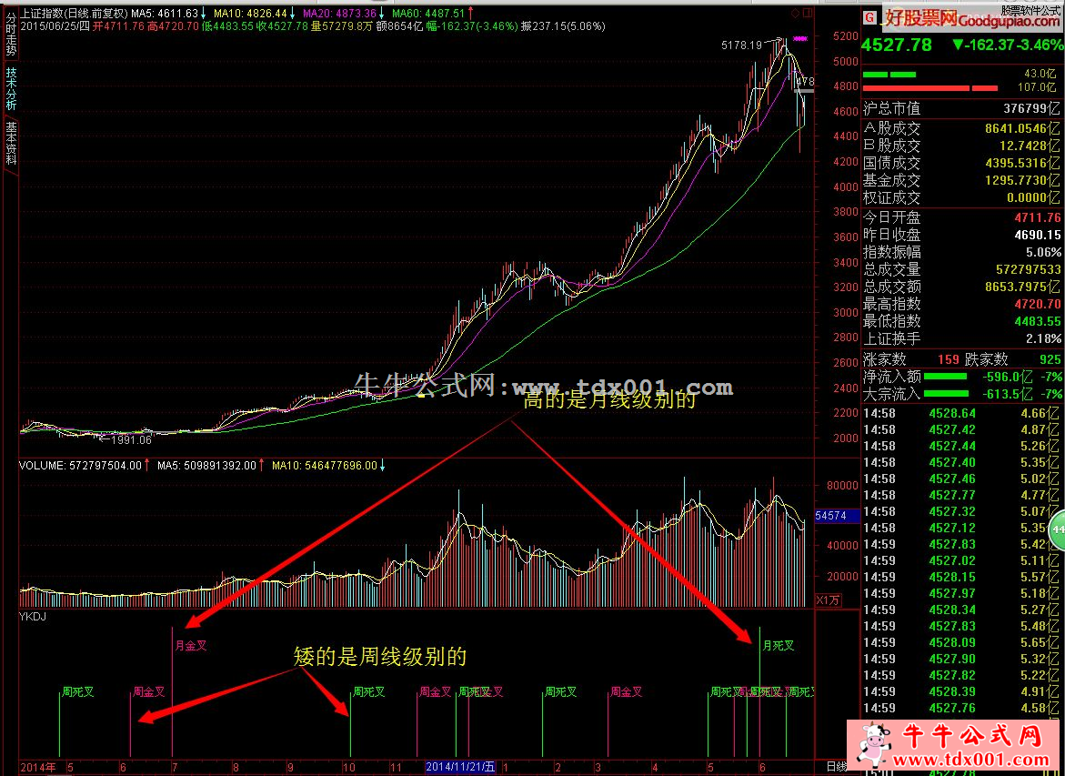This screenshot has width=1065, height=776.
Task: Click the X1万 volume unit label
Action: click(x=828, y=600)
